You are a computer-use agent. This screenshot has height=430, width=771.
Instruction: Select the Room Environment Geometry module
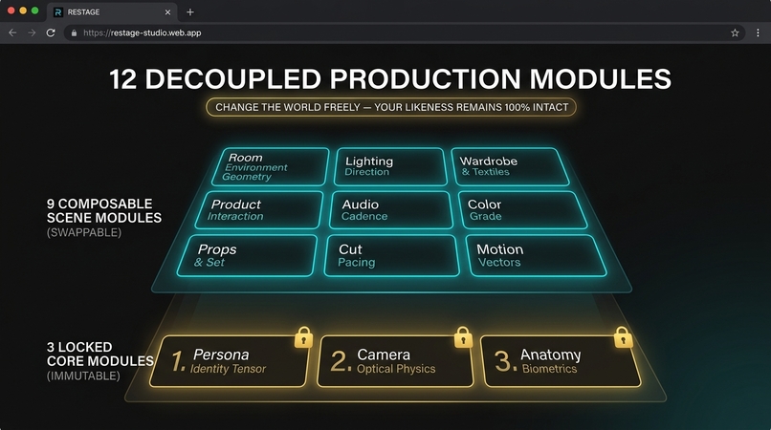(271, 167)
